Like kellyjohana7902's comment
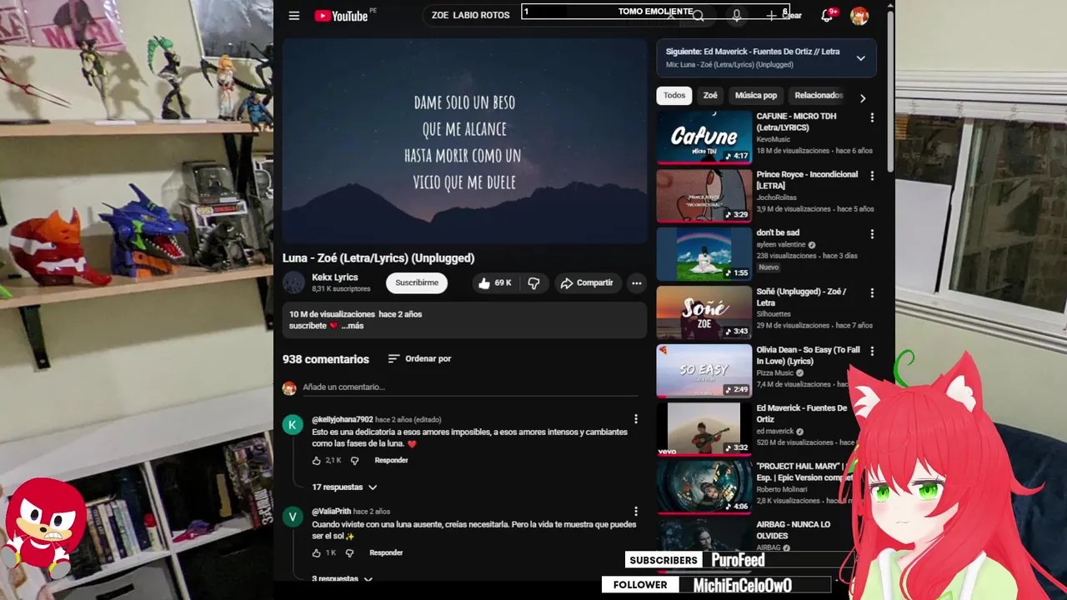 click(x=316, y=461)
